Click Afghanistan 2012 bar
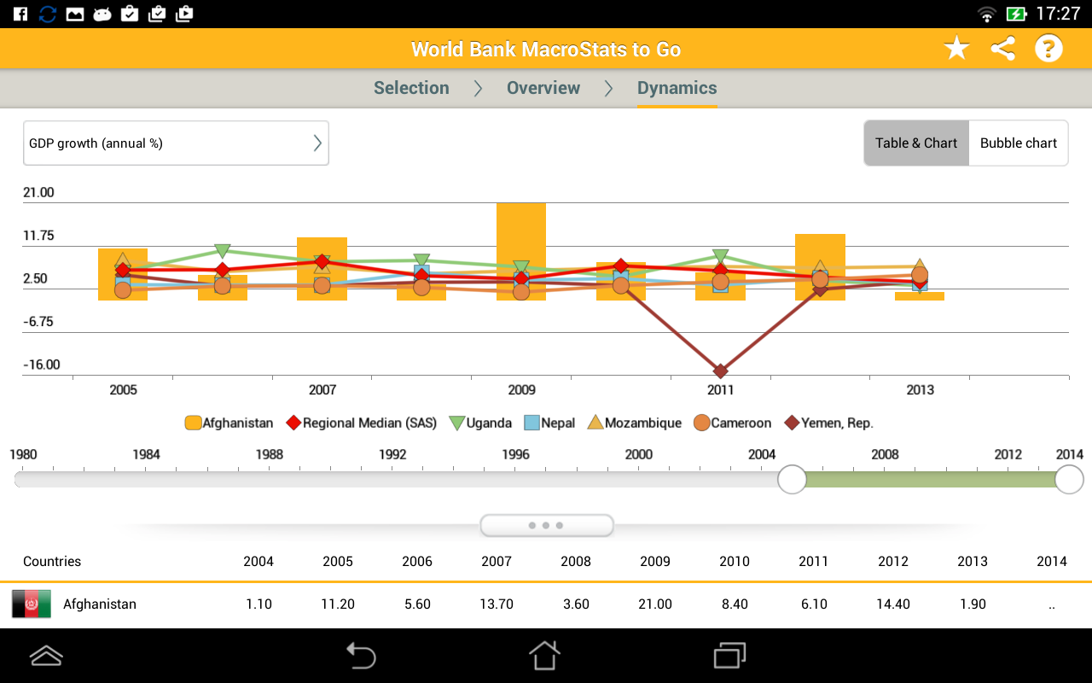The width and height of the screenshot is (1092, 683). pos(820,267)
